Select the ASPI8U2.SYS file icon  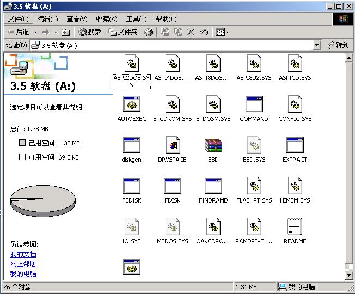(254, 63)
